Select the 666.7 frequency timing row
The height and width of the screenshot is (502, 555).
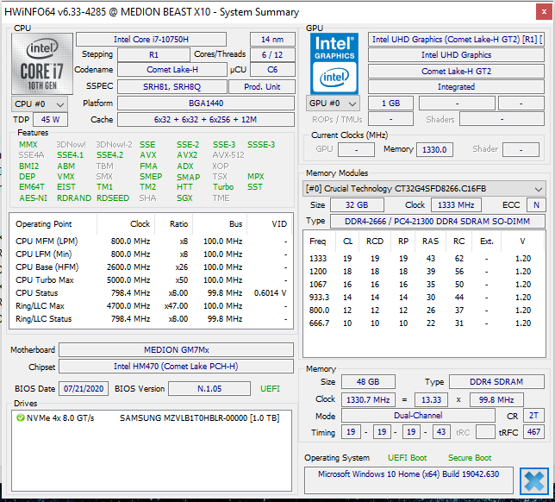click(424, 323)
